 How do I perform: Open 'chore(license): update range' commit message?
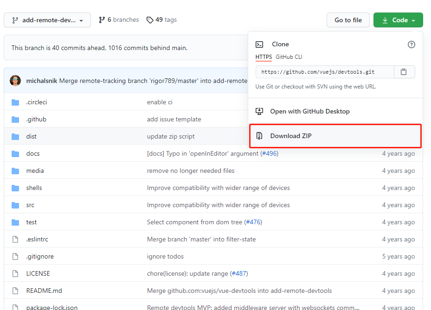click(187, 274)
